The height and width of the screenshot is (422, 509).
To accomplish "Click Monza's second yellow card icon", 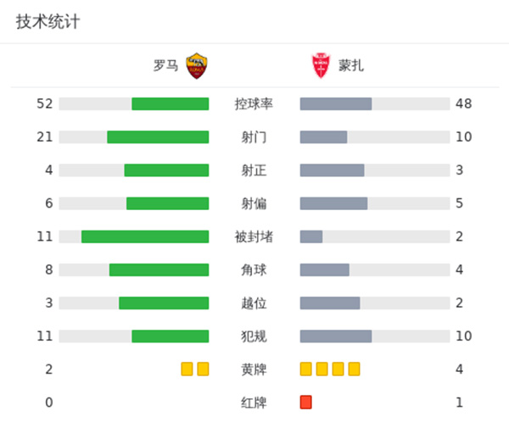I will [322, 369].
